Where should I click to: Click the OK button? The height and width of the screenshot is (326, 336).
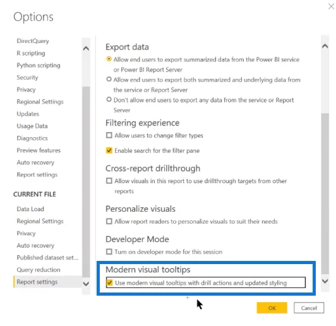[272, 308]
